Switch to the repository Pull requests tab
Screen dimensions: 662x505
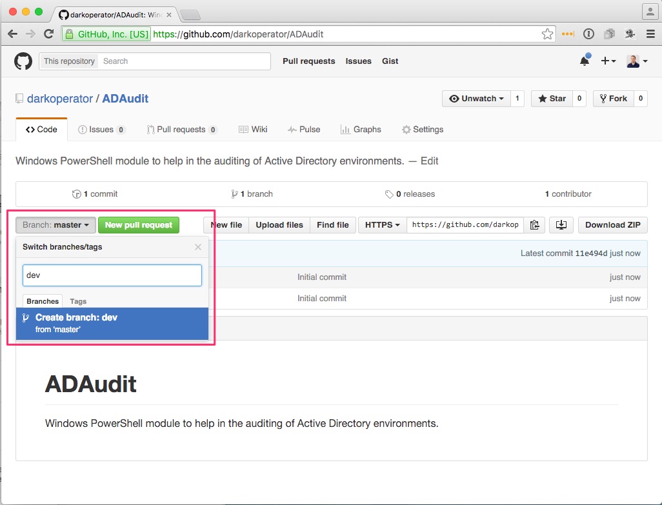pyautogui.click(x=181, y=130)
